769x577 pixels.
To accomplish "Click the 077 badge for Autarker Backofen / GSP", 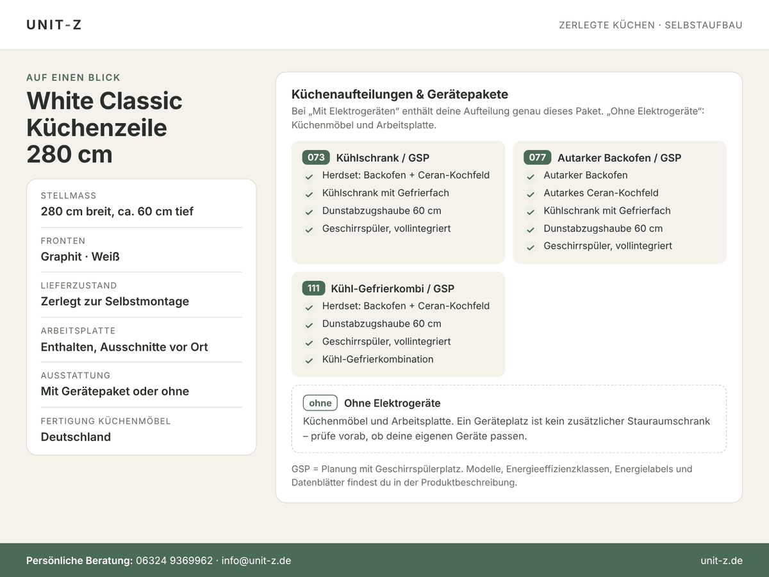I will coord(538,158).
